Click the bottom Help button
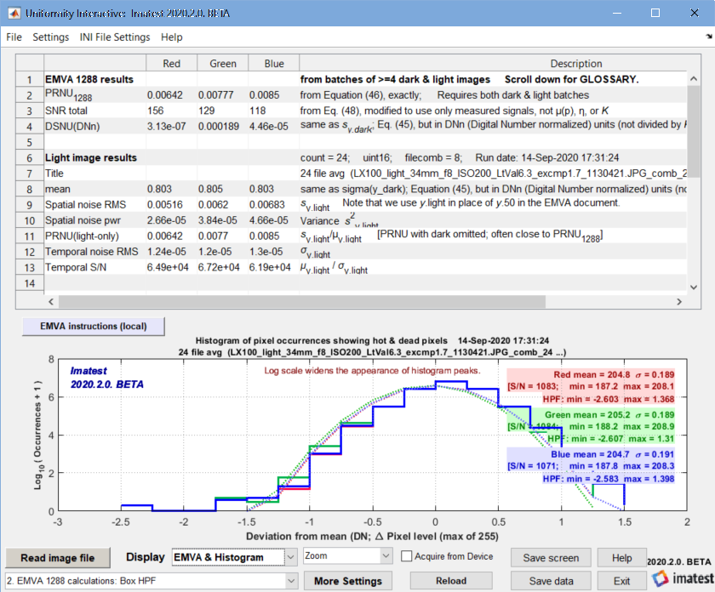 621,558
